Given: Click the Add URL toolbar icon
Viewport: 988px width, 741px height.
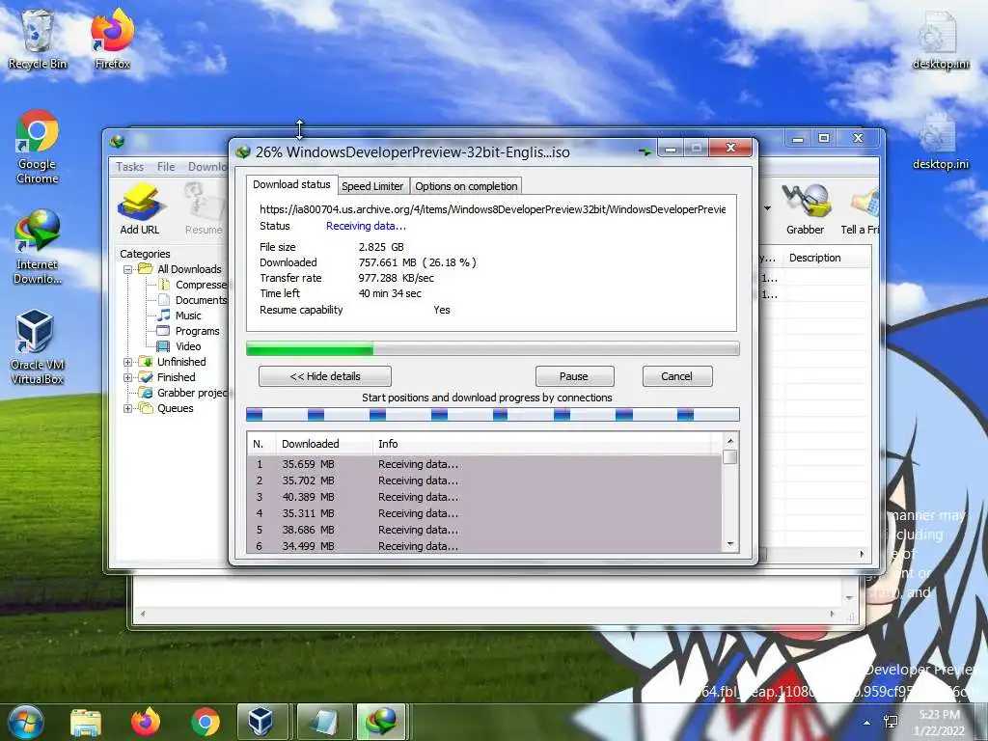Looking at the screenshot, I should pyautogui.click(x=139, y=209).
